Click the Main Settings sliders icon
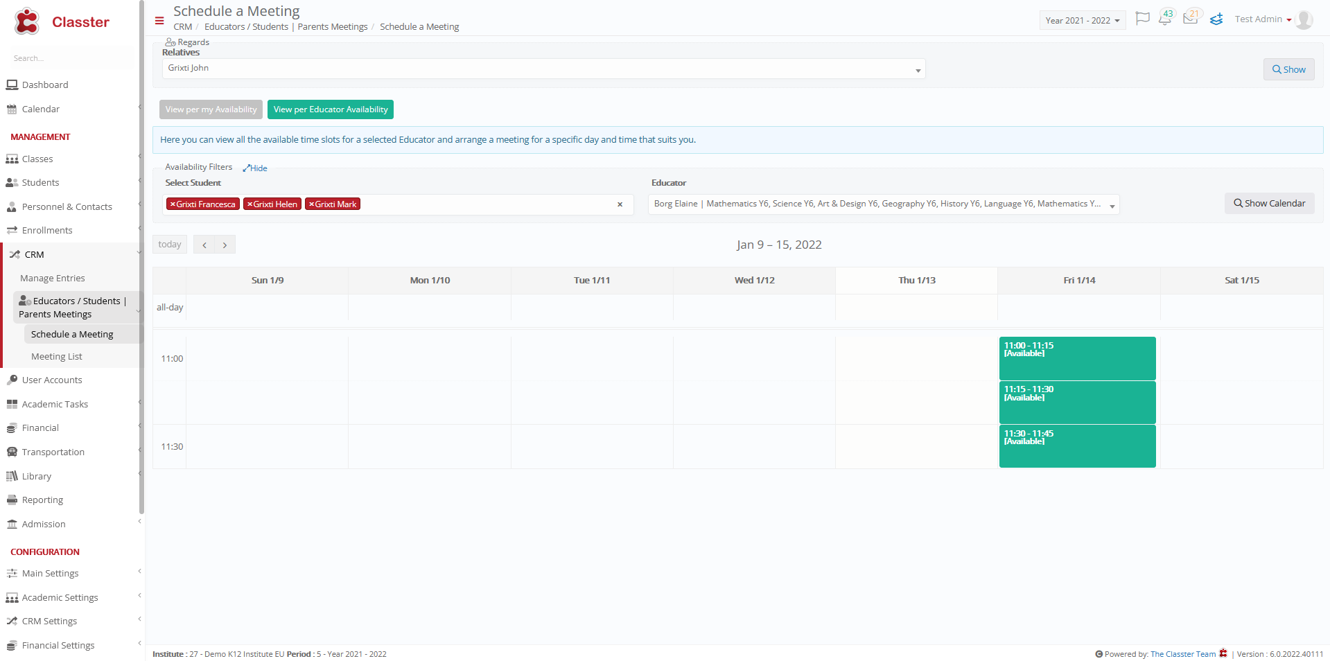The image size is (1330, 661). [x=12, y=573]
